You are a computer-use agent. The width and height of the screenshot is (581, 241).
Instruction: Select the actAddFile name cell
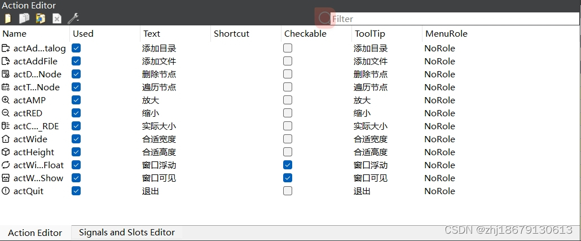pyautogui.click(x=36, y=61)
